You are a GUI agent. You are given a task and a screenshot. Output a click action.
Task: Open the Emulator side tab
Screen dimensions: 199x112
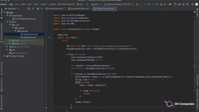click(197, 80)
